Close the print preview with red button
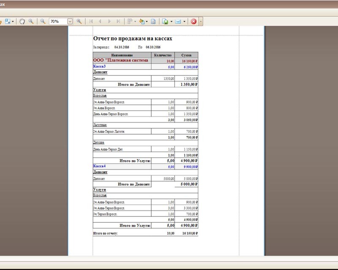Image resolution: width=338 pixels, height=270 pixels. coord(194,21)
